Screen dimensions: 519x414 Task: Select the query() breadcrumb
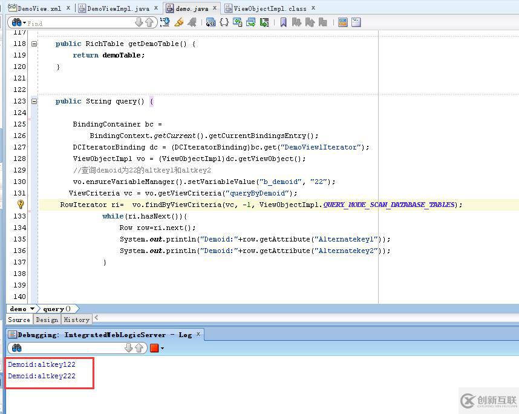coord(57,309)
